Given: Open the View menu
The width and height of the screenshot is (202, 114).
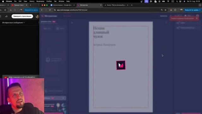Looking at the screenshot, I should point(25,1).
